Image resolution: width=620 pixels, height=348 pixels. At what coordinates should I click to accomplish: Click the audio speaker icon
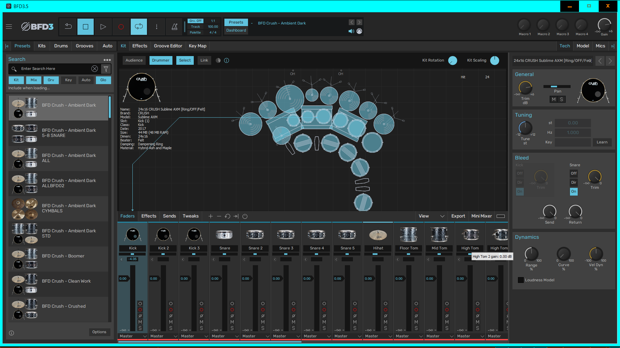coord(351,31)
